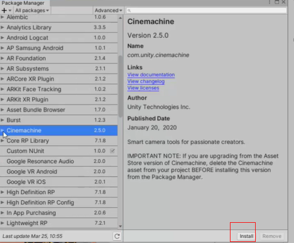Viewport: 294px width, 243px height.
Task: Expand the High Definition RP Config package
Action: (2, 202)
